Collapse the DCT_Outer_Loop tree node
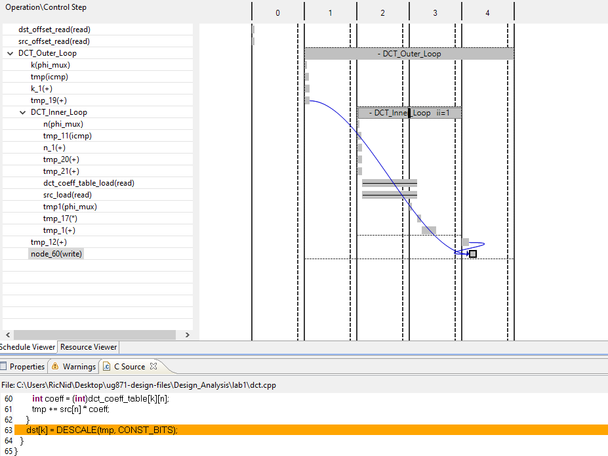This screenshot has width=608, height=456. click(x=10, y=54)
